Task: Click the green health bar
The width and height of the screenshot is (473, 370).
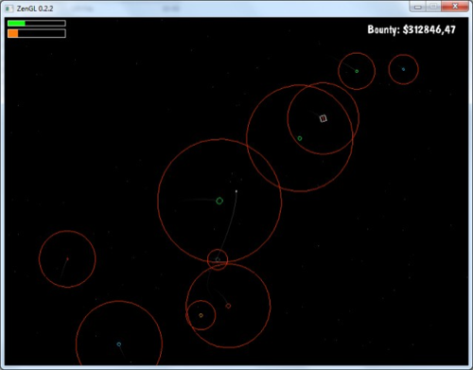Action: (37, 24)
